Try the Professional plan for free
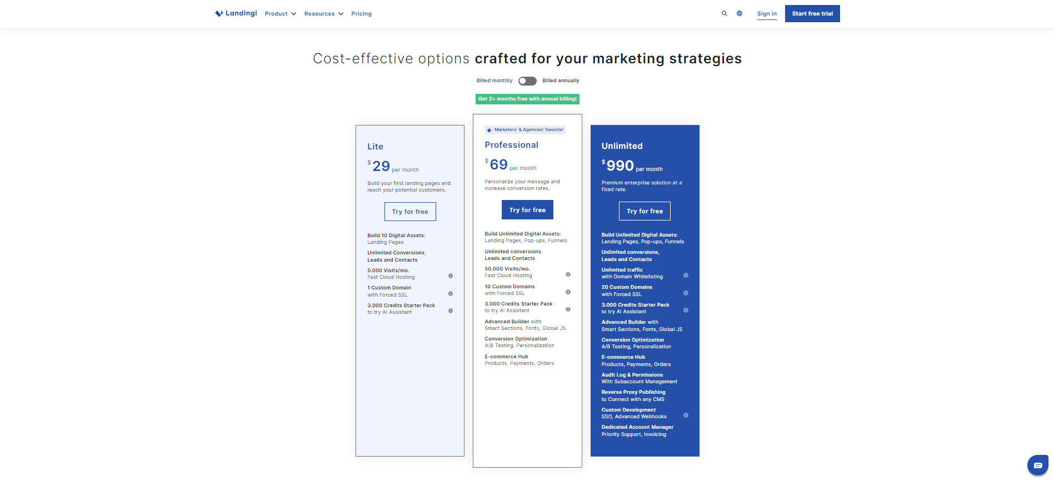1054x481 pixels. click(x=527, y=210)
